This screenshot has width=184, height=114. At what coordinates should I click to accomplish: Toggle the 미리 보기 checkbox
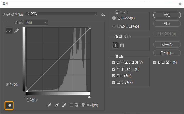[x=155, y=62]
